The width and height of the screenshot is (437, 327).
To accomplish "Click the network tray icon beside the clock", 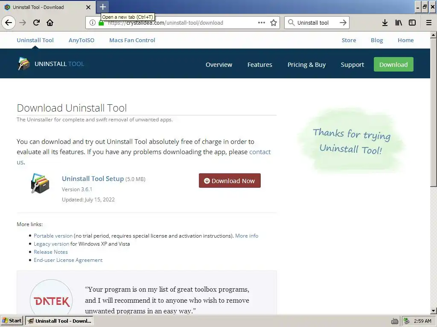I will 407,321.
